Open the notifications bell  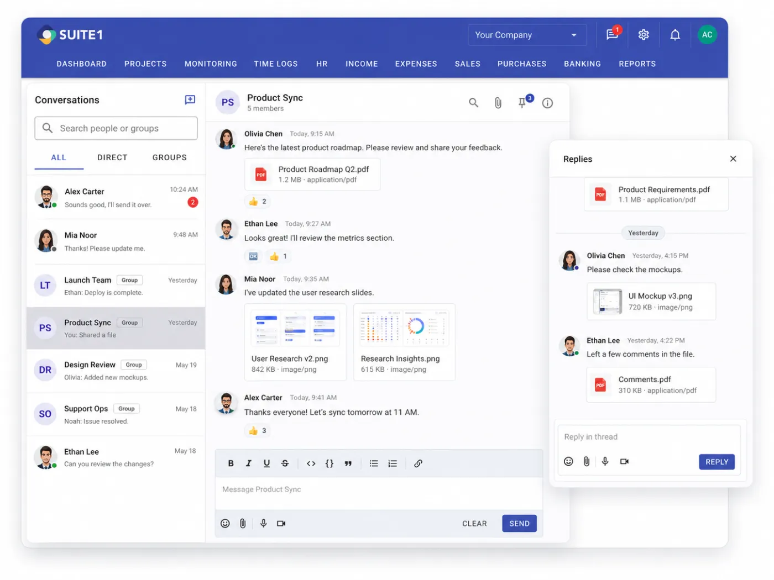(675, 35)
